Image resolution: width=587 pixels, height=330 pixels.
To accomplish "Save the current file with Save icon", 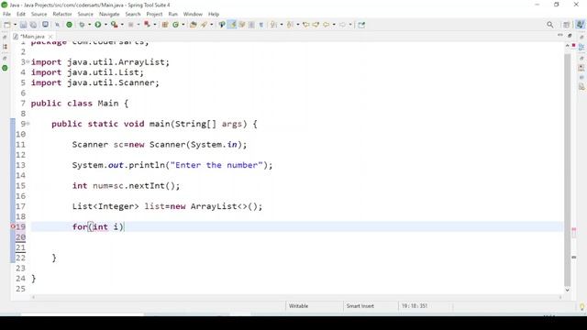I will pos(23,25).
